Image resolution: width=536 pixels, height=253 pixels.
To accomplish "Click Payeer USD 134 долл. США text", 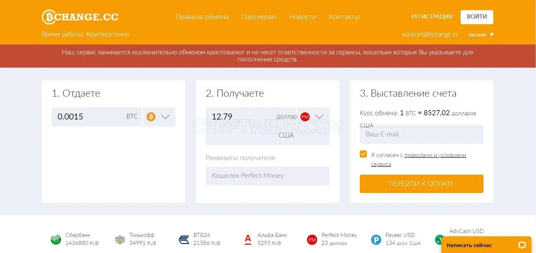I will pyautogui.click(x=403, y=239).
